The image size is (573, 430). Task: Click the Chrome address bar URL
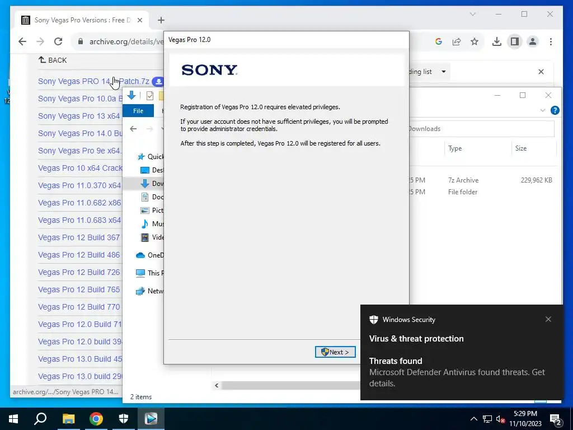point(126,41)
